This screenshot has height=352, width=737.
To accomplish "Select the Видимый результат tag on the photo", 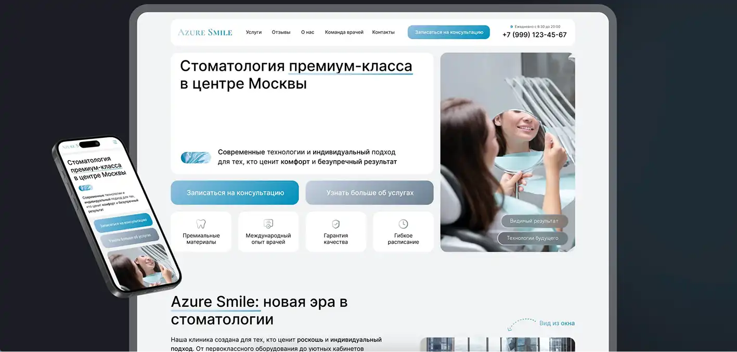I will click(534, 221).
